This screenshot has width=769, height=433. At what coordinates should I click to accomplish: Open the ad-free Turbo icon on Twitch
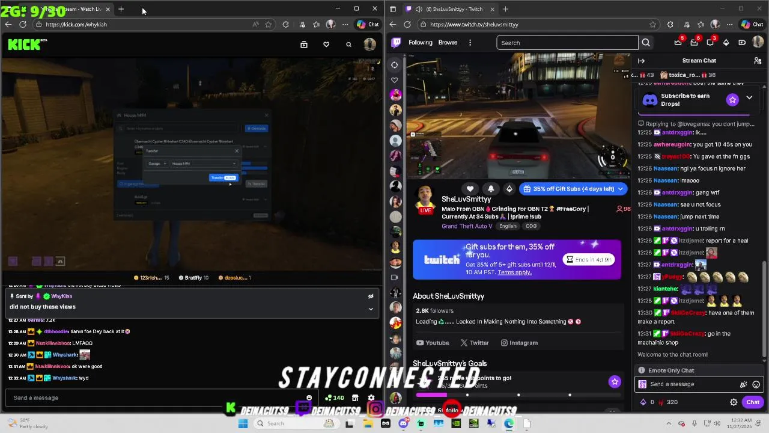742,43
